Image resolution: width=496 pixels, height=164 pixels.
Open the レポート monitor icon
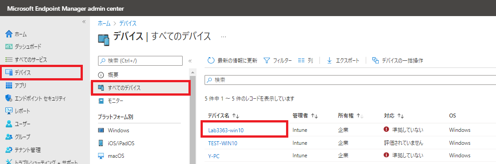[9, 111]
